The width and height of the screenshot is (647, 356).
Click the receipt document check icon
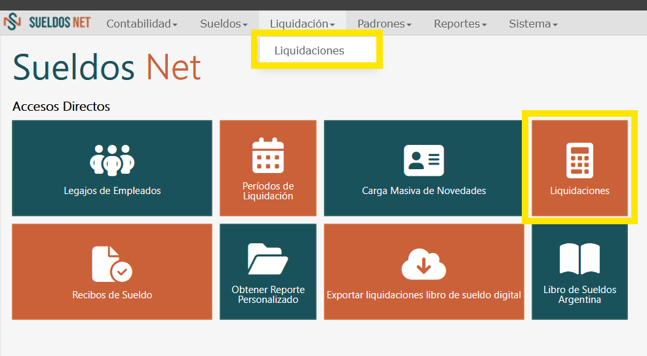tap(112, 264)
